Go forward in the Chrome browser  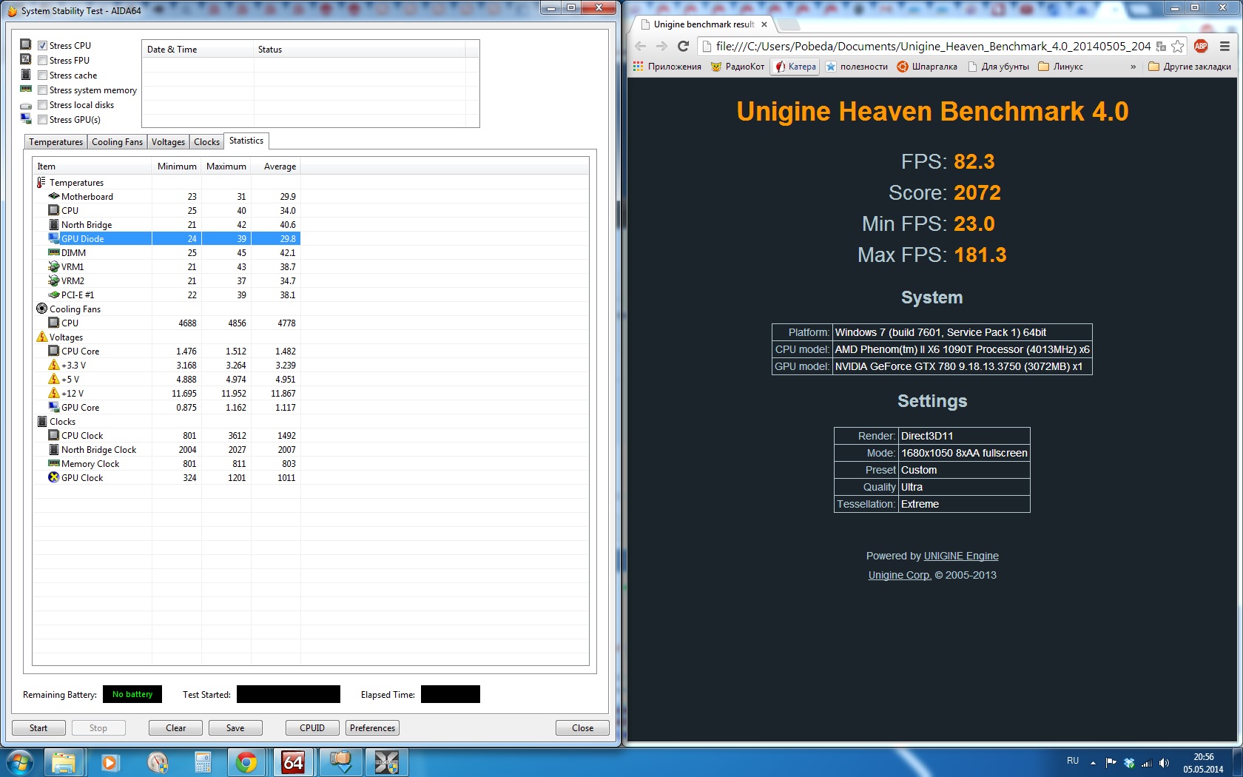[x=662, y=46]
